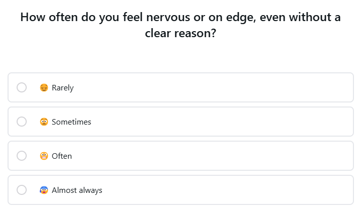Click empty space inside the Rarely option card
This screenshot has width=363, height=217.
pyautogui.click(x=227, y=88)
